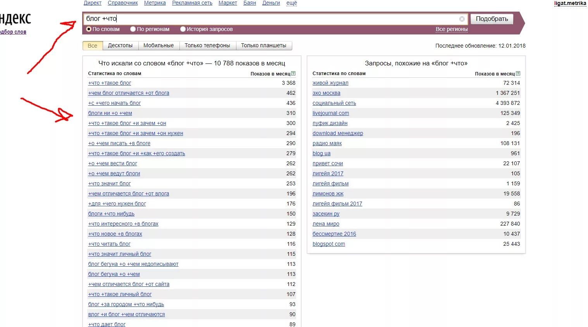This screenshot has width=588, height=327.
Task: Open the query '+что интересного +в блогах'
Action: pyautogui.click(x=123, y=224)
